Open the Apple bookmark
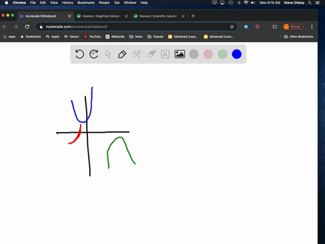This screenshot has width=325, height=244. tap(52, 37)
